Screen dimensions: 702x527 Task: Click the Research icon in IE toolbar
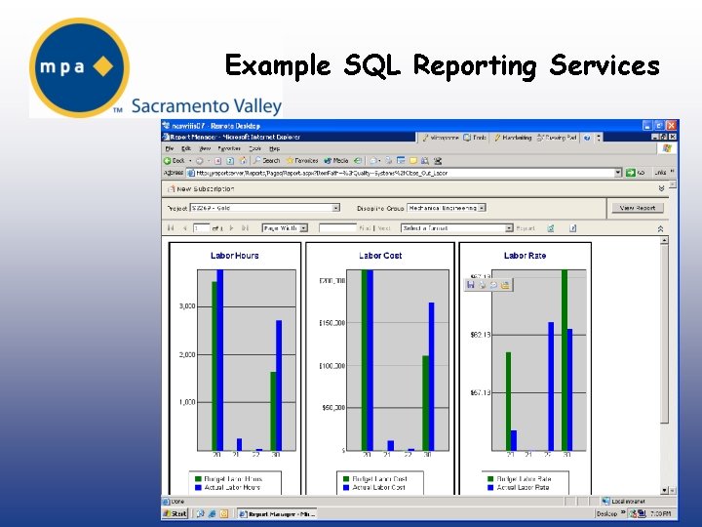click(425, 160)
